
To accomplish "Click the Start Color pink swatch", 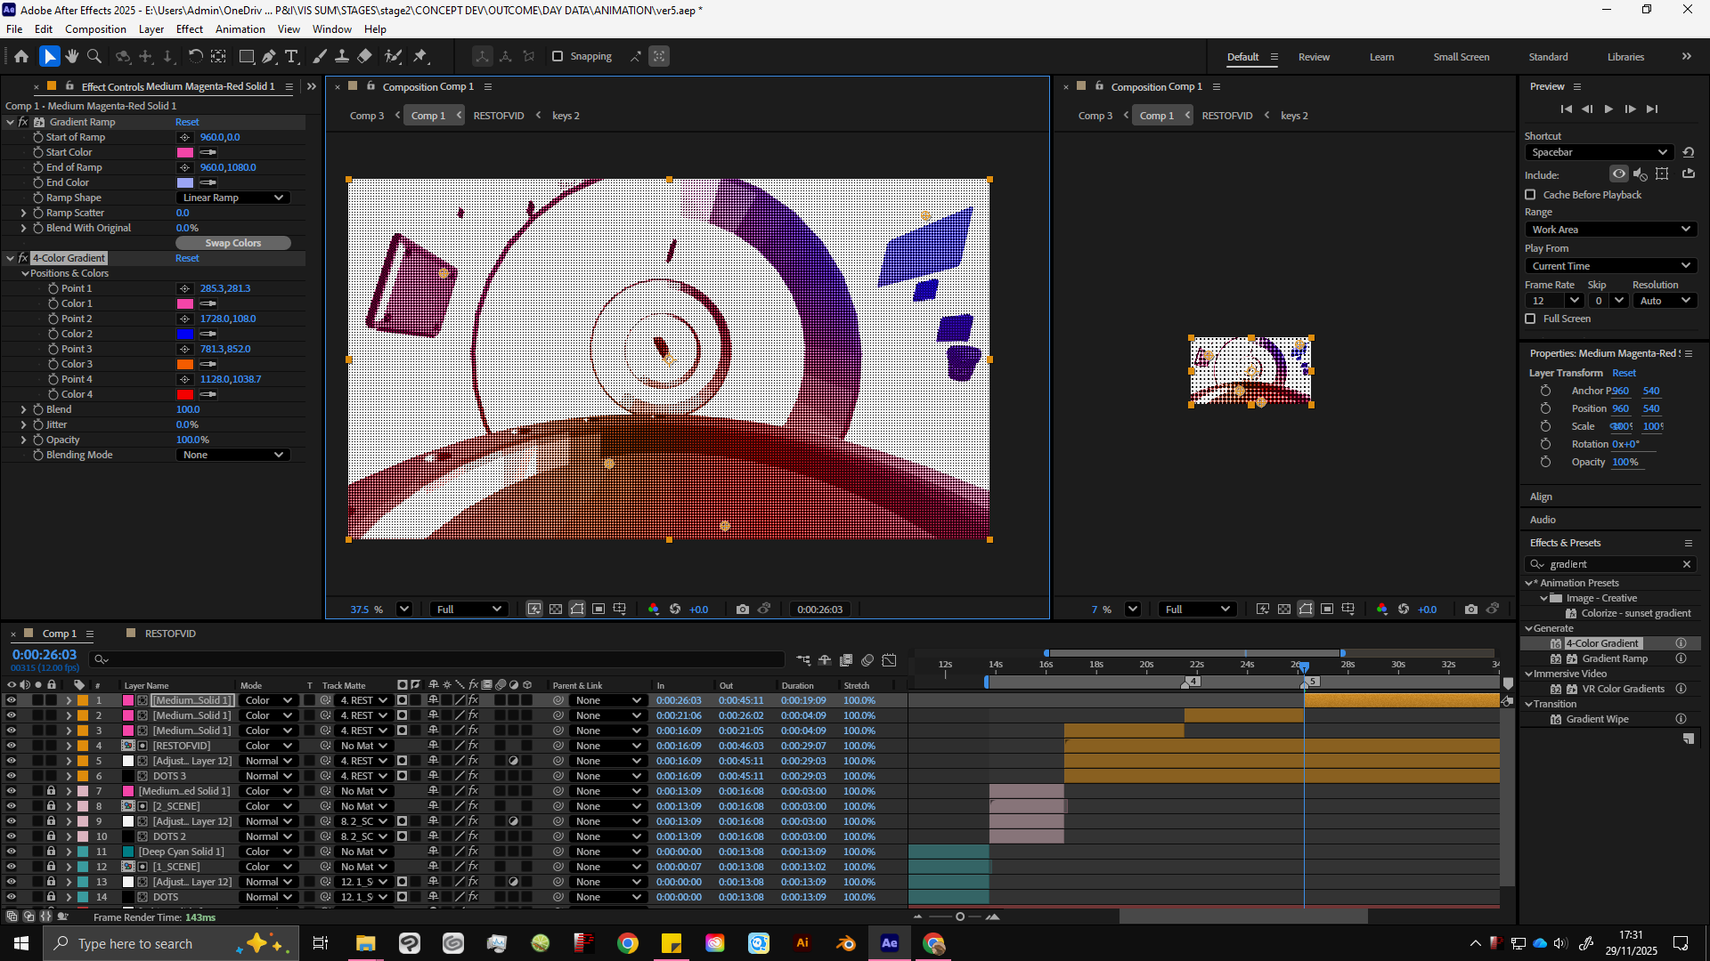I will coord(185,152).
